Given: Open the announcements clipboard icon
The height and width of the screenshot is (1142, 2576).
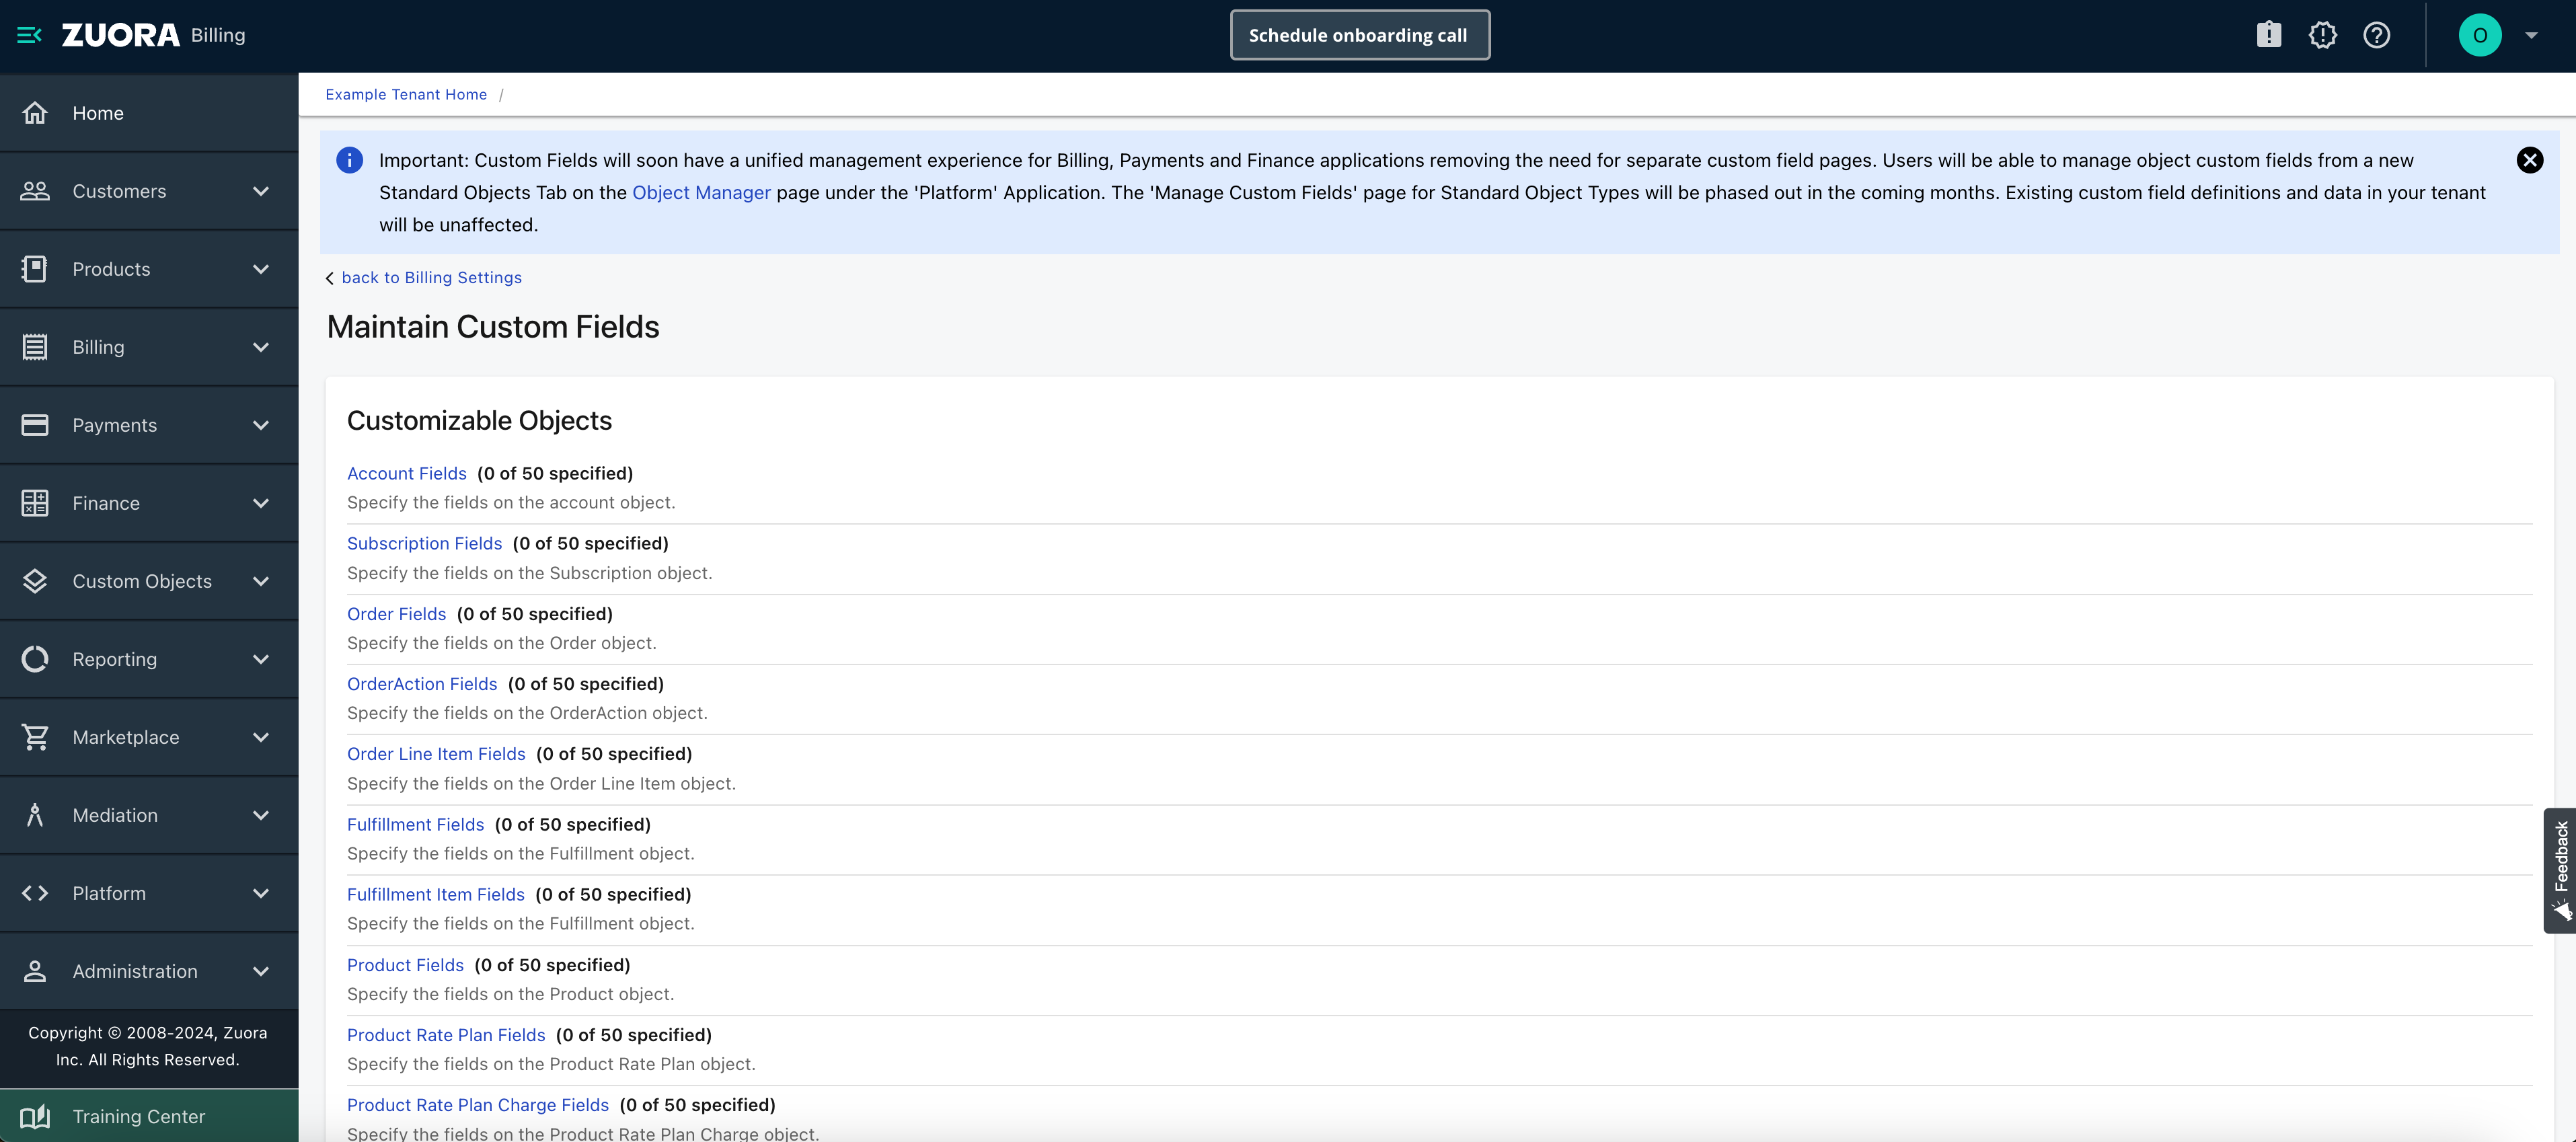Looking at the screenshot, I should tap(2269, 35).
